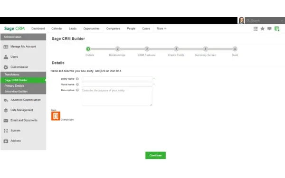
Task: Select step 1 Details in wizard
Action: click(x=88, y=49)
